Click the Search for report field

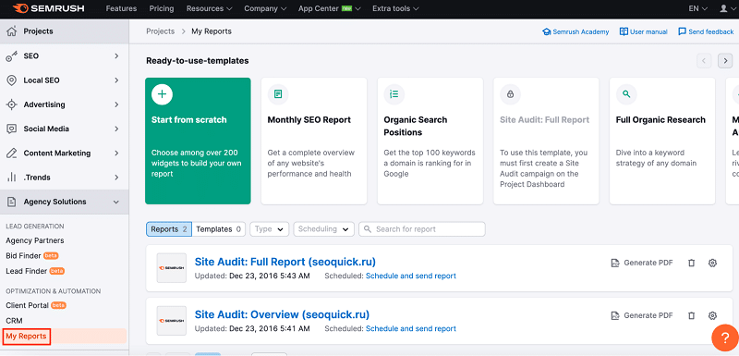point(422,229)
